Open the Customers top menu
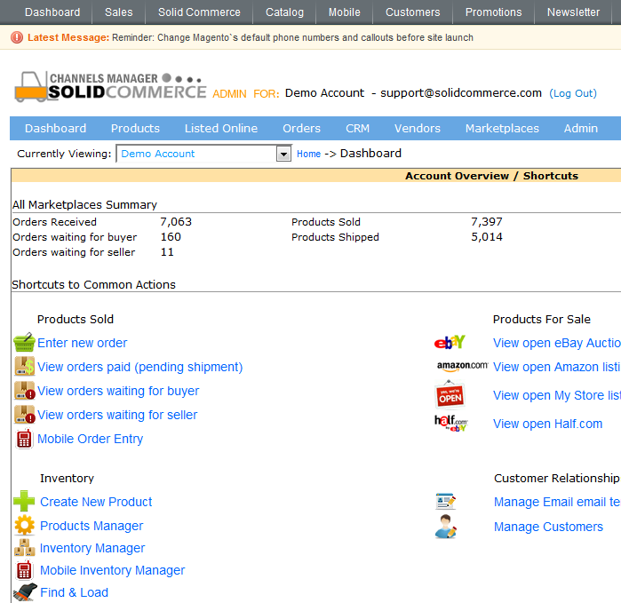 pos(413,12)
